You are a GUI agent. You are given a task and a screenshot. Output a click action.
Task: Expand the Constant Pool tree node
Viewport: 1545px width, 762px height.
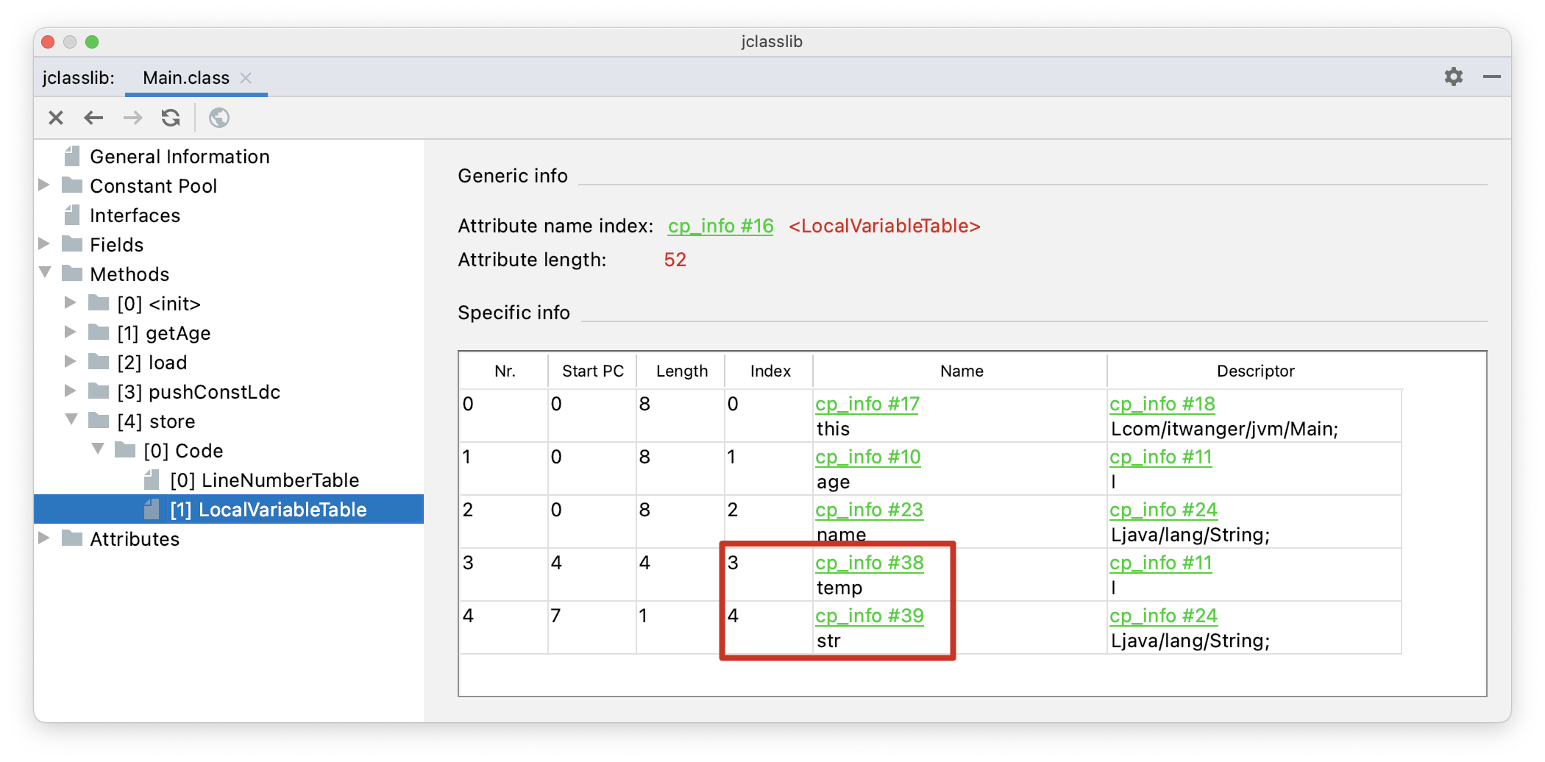tap(44, 185)
